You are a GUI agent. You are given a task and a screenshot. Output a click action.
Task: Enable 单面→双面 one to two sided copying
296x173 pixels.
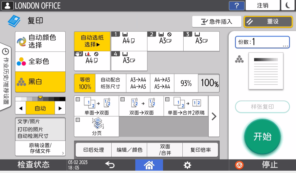[97, 106]
